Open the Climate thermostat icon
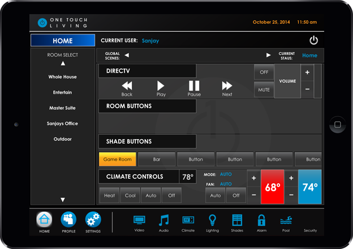This screenshot has height=249, width=353. pyautogui.click(x=188, y=220)
